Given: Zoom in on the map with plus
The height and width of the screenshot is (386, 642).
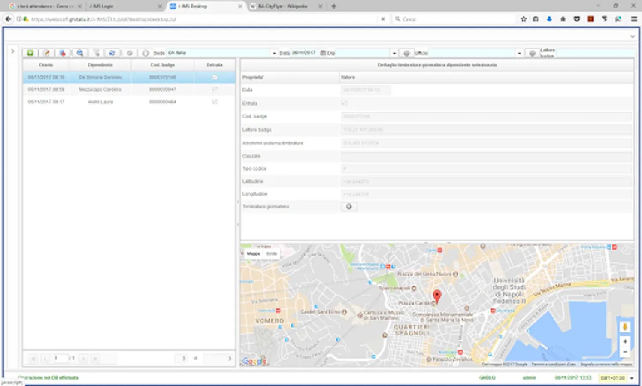Looking at the screenshot, I should pyautogui.click(x=625, y=341).
